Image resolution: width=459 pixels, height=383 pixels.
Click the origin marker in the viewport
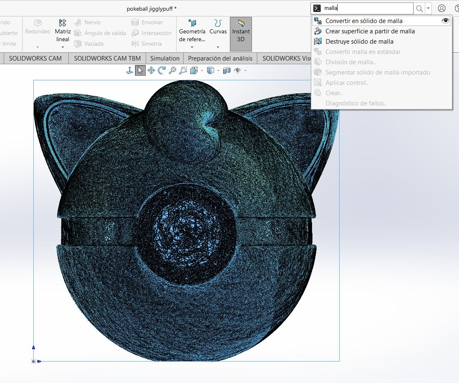pyautogui.click(x=34, y=361)
